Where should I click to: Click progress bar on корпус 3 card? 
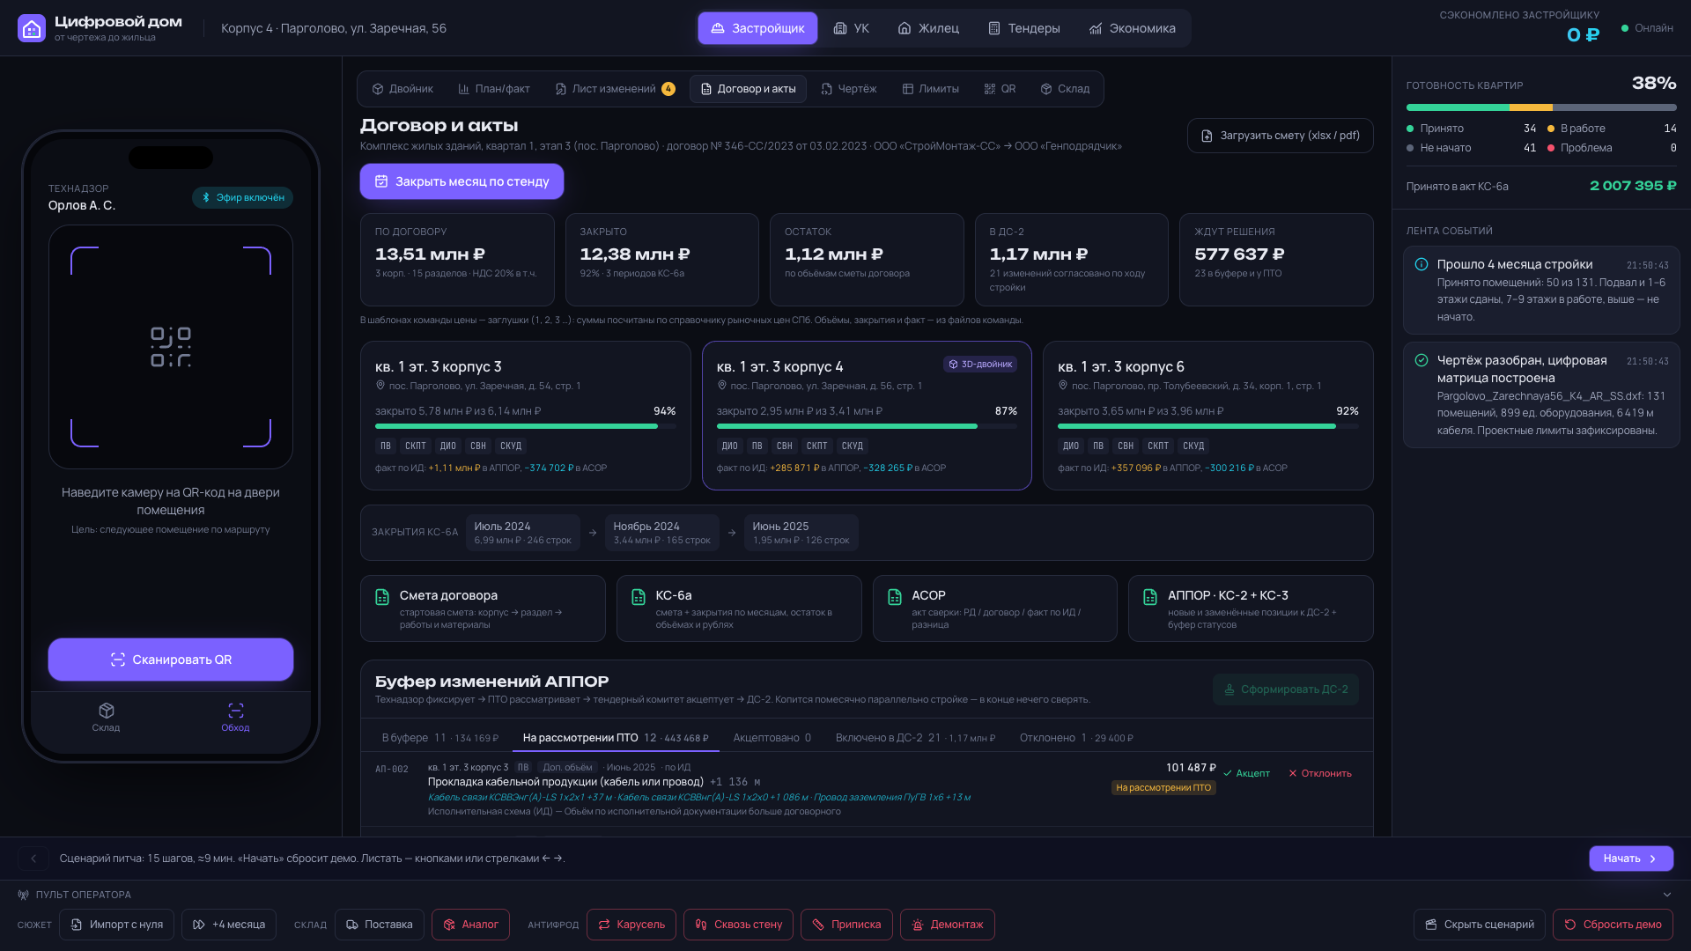526,426
